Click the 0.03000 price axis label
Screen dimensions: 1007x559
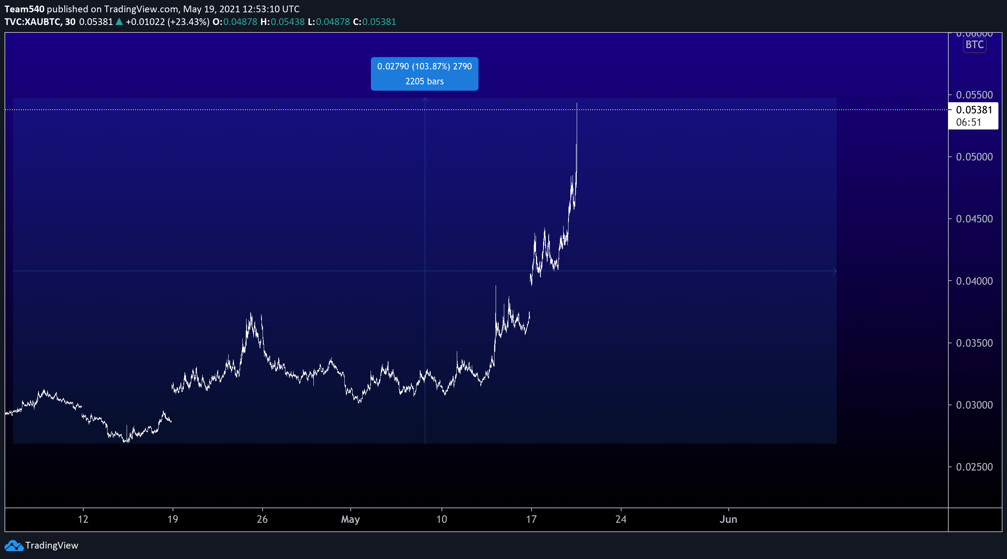coord(974,405)
